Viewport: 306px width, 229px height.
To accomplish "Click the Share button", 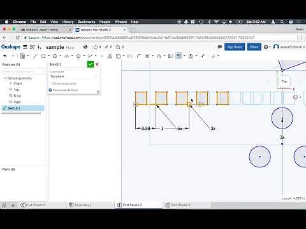I will pos(254,47).
